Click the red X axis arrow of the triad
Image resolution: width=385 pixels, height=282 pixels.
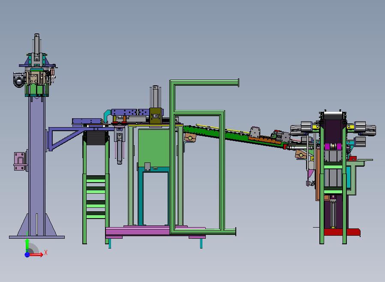(x=36, y=255)
